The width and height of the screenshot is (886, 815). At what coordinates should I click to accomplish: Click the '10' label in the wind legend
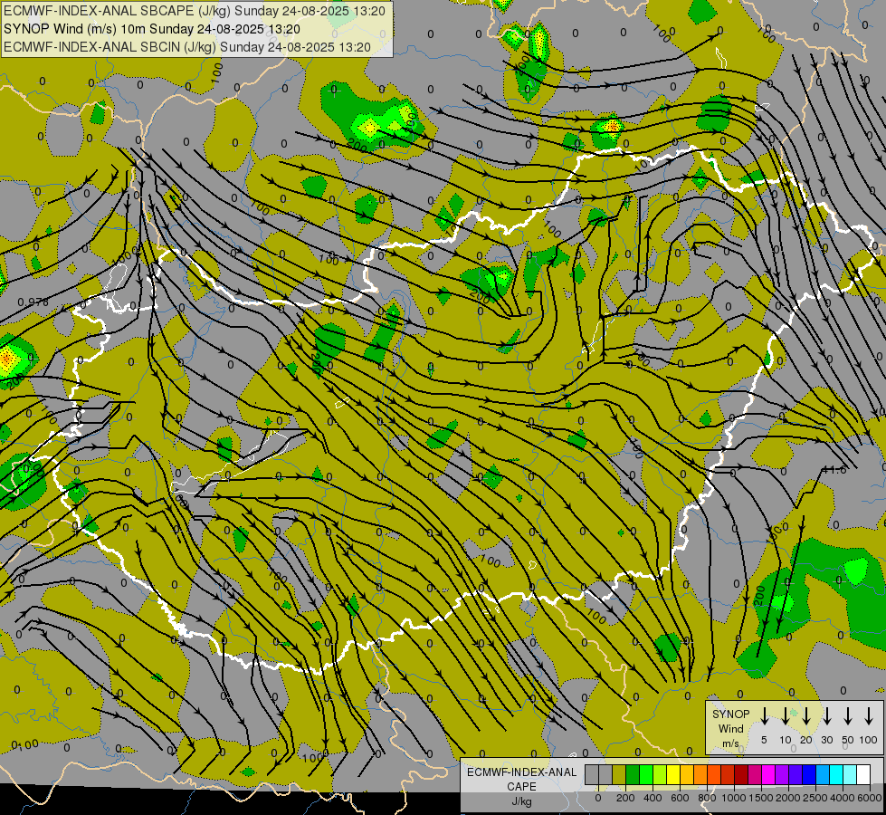[786, 740]
